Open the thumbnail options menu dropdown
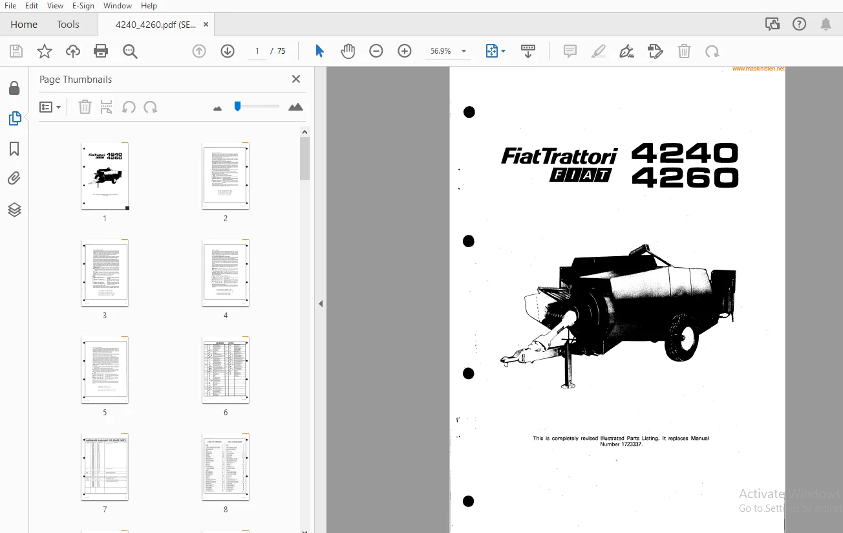Viewport: 843px width, 533px height. [x=50, y=107]
